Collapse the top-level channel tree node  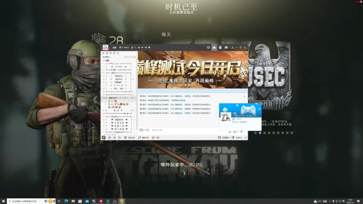coord(104,60)
